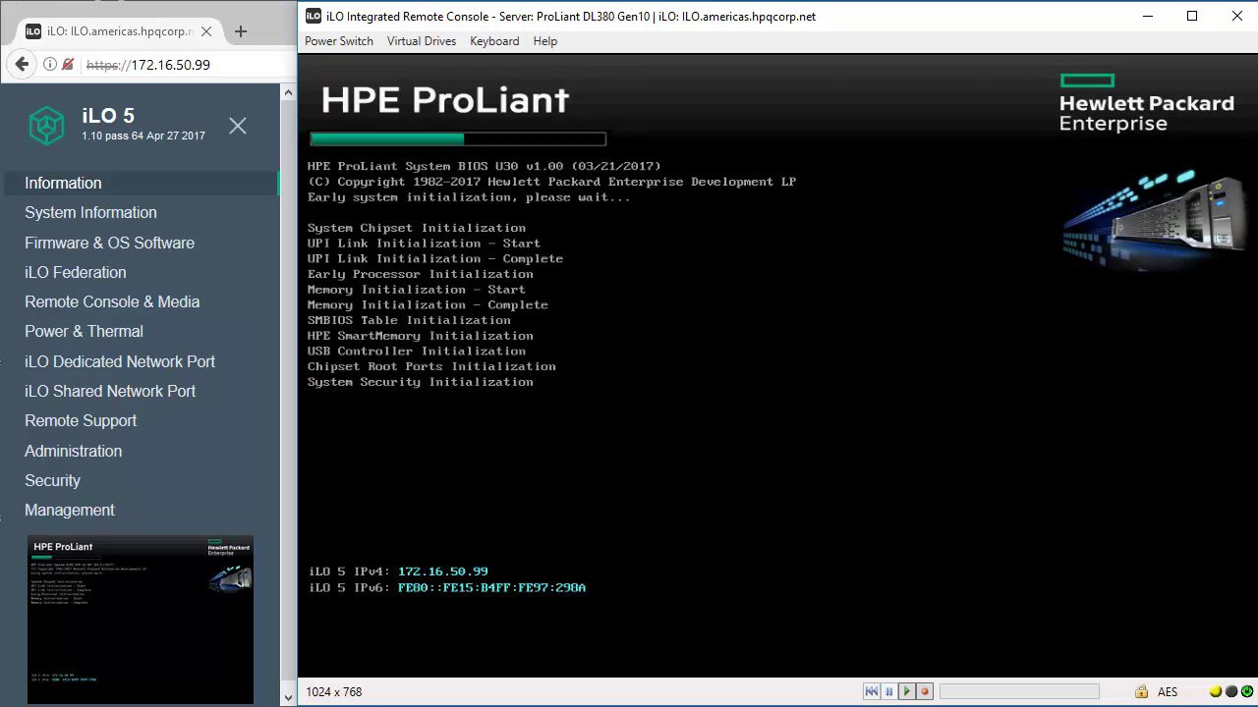
Task: Click the iLO 5 hexagon logo
Action: [x=46, y=125]
